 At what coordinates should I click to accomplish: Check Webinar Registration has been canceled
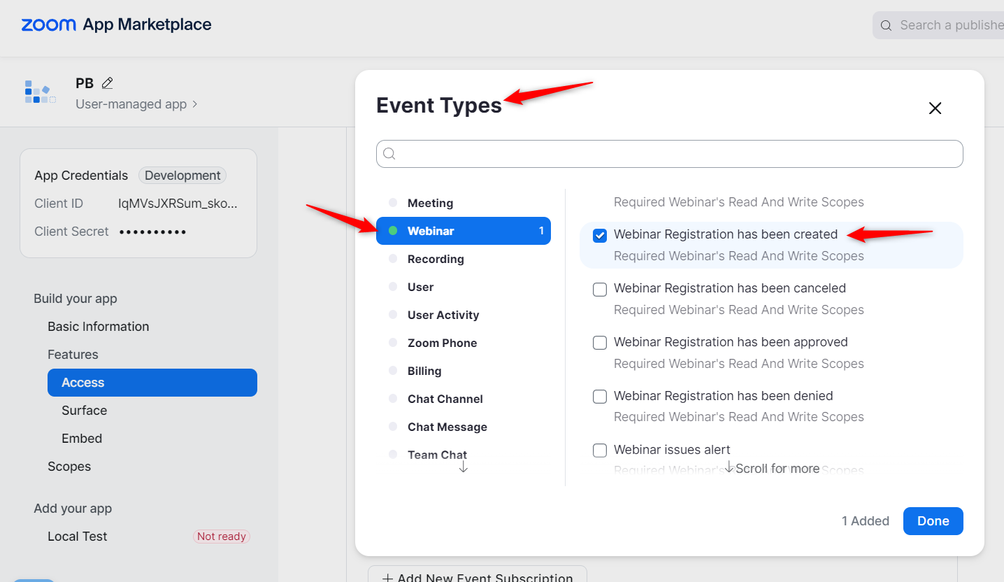[600, 290]
